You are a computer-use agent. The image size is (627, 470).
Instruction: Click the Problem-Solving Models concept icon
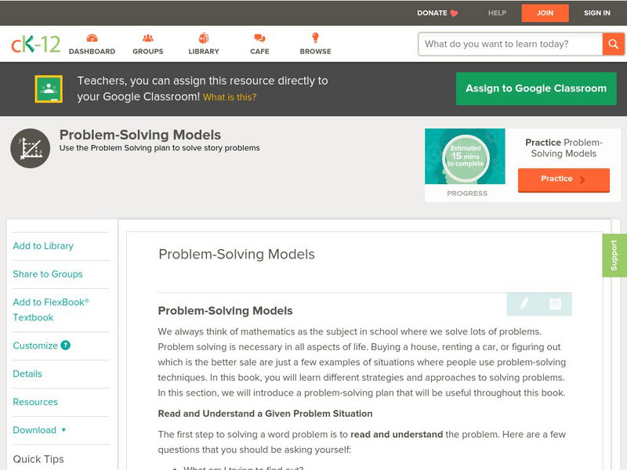(x=29, y=147)
